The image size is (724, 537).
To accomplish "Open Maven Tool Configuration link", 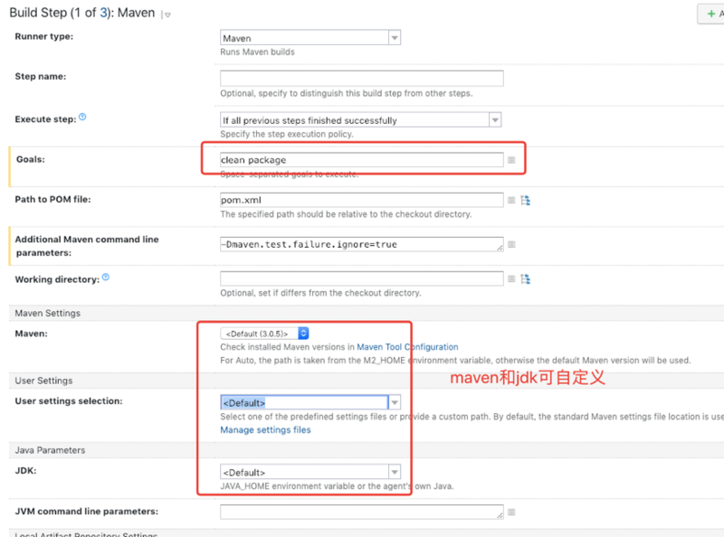I will pos(408,347).
